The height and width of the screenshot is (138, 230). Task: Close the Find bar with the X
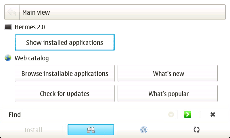pyautogui.click(x=213, y=114)
